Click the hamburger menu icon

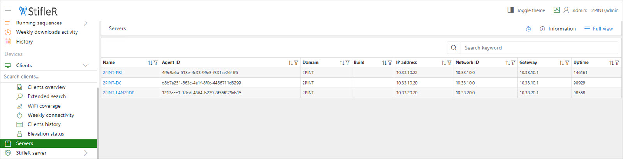[x=8, y=10]
